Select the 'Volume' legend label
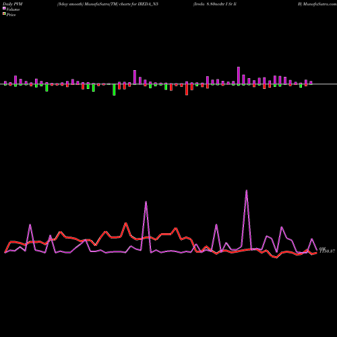The image size is (337, 337). (13, 9)
